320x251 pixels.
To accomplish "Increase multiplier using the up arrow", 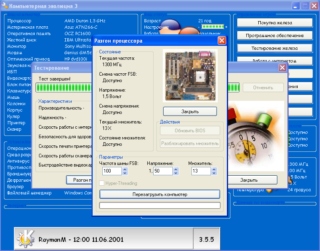I will pos(214,169).
